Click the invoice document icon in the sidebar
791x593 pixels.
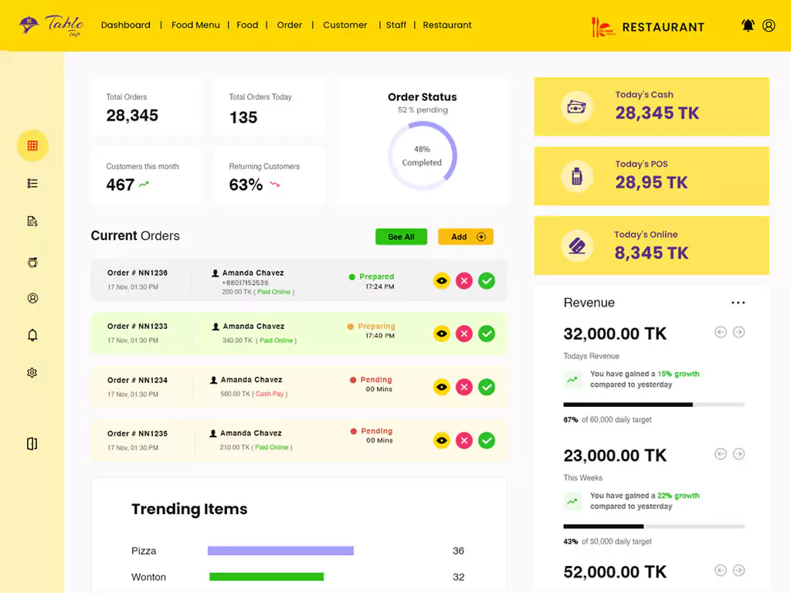(32, 222)
